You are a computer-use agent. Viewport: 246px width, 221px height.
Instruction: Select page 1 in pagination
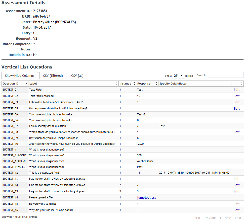tap(220, 218)
